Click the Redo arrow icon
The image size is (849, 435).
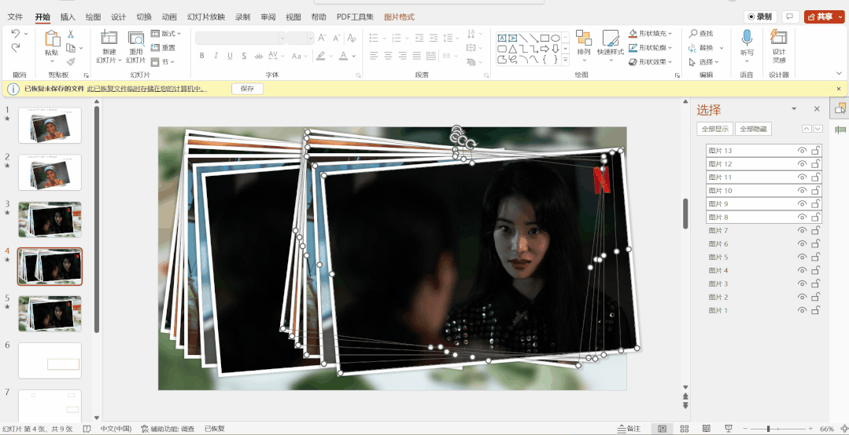pos(15,48)
